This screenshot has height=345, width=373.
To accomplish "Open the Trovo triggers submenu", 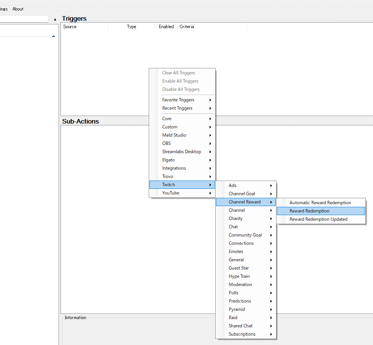I will pyautogui.click(x=182, y=176).
